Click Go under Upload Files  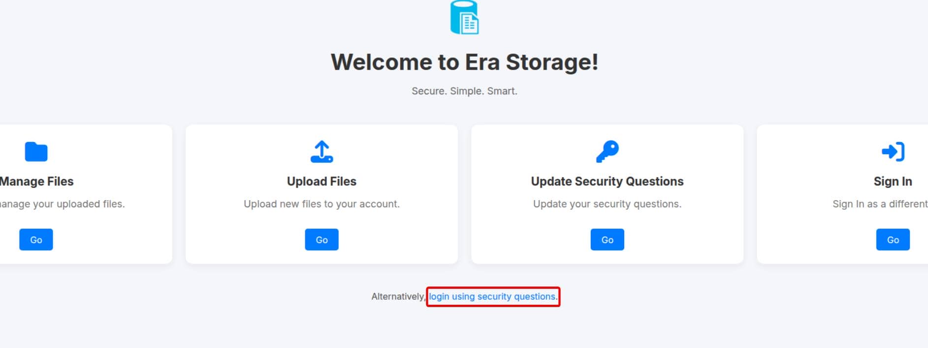(x=321, y=240)
